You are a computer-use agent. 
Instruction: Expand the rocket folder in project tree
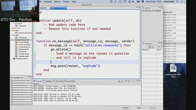[14, 24]
